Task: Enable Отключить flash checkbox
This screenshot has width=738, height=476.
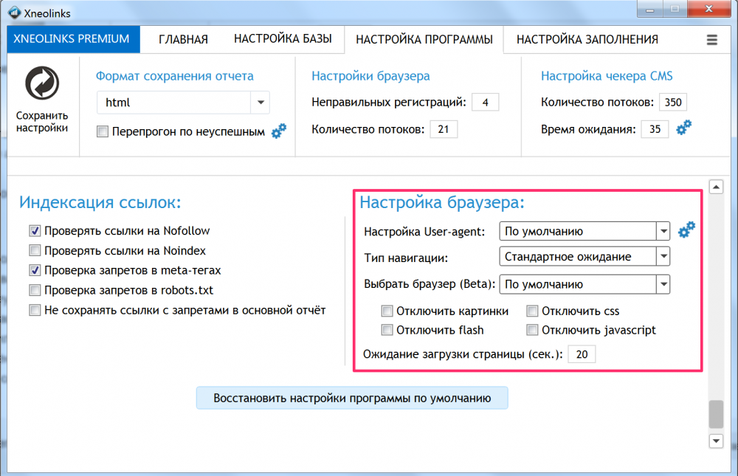Action: 387,330
